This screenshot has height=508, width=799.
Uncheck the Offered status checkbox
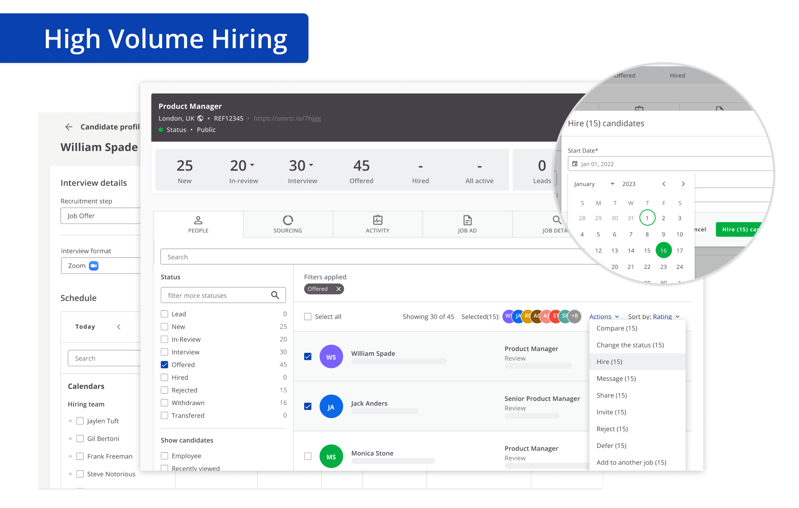[164, 365]
